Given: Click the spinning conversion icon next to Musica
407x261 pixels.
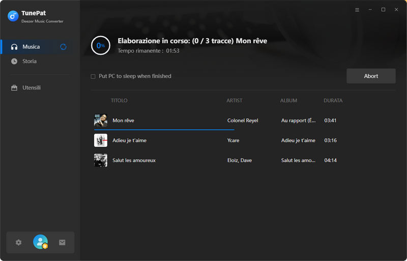Looking at the screenshot, I should point(63,47).
